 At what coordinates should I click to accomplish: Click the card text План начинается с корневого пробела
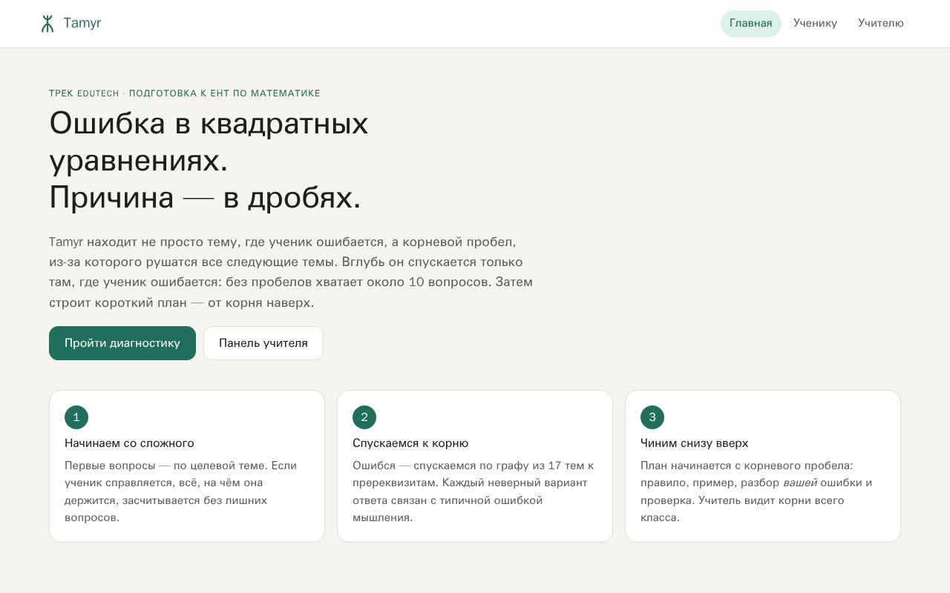coord(756,491)
